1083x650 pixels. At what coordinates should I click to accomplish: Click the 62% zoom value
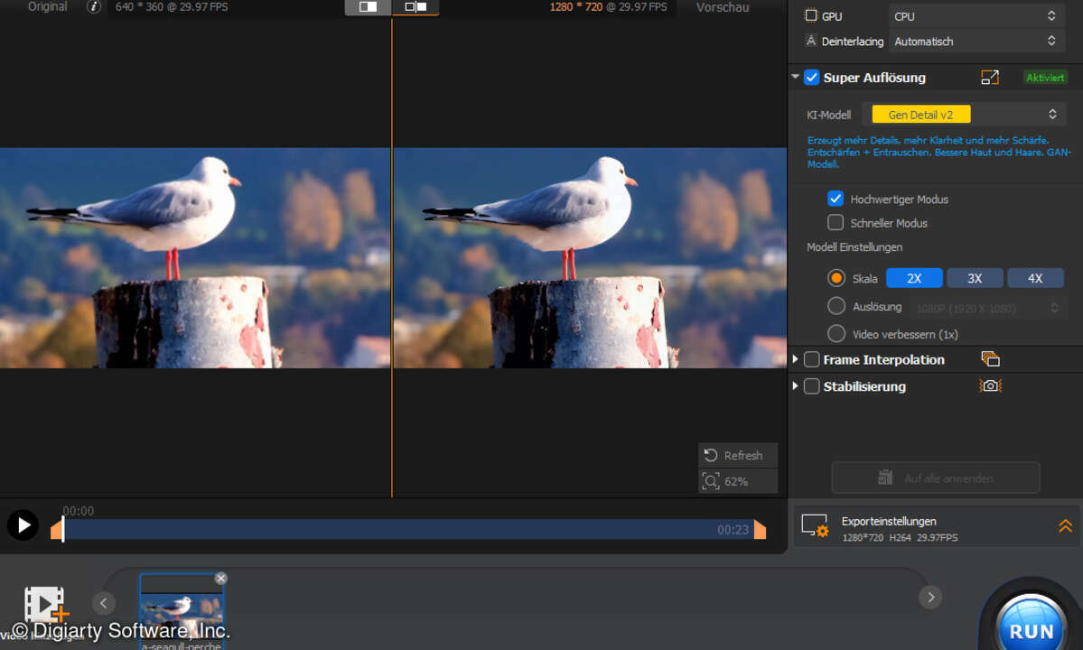736,481
